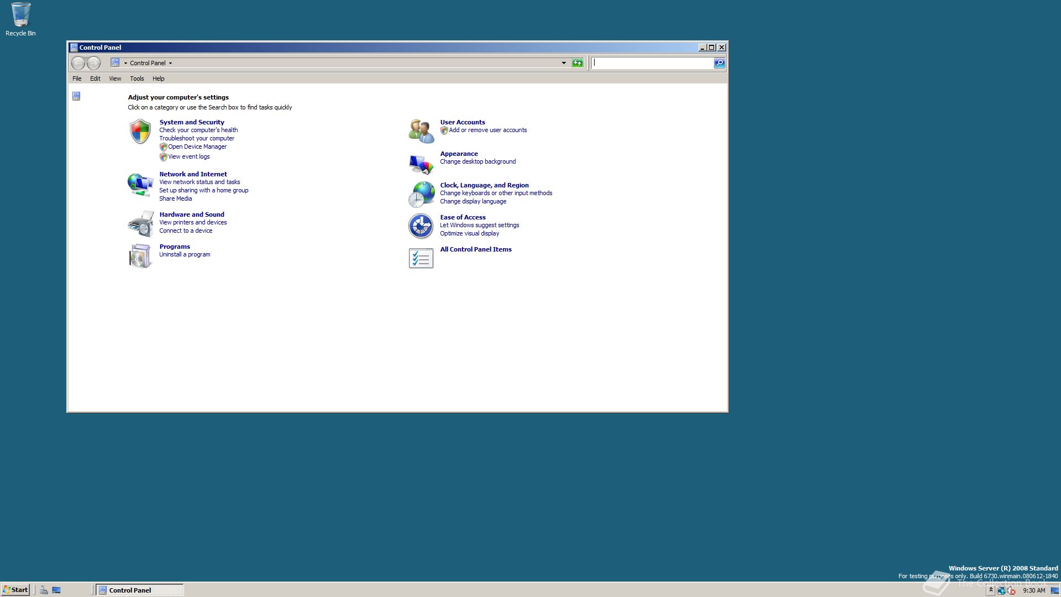Open the muted volume tray icon
The height and width of the screenshot is (597, 1061).
coord(1011,590)
